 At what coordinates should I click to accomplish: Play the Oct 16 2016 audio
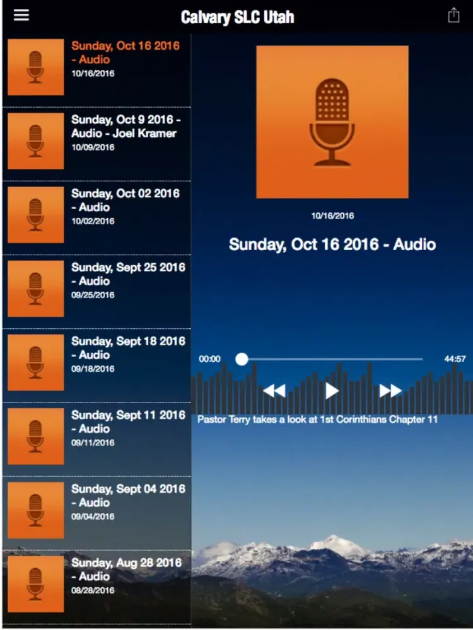[x=332, y=391]
